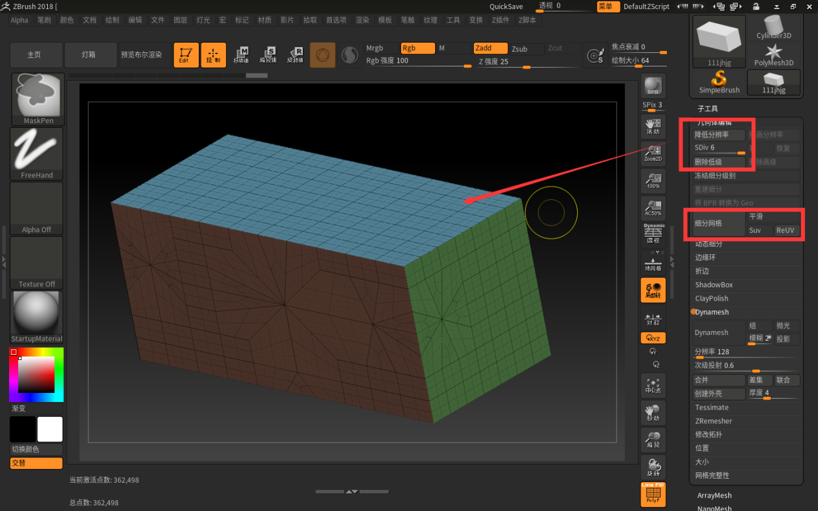Click the Gizmo 3D round icon
818x511 pixels.
[323, 55]
